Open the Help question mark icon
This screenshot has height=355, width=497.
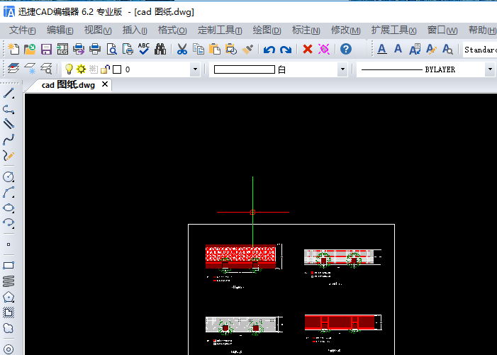click(x=345, y=50)
